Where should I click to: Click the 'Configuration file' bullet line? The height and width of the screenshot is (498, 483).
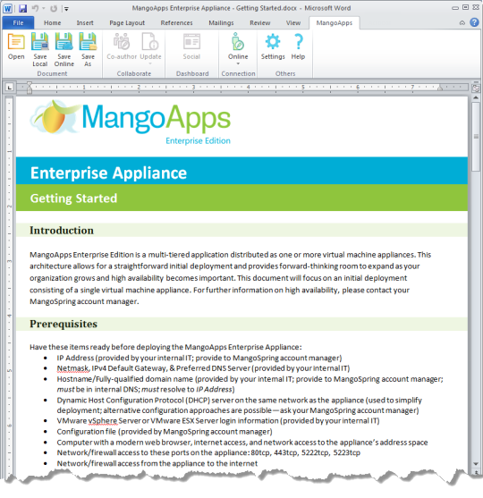pyautogui.click(x=165, y=432)
